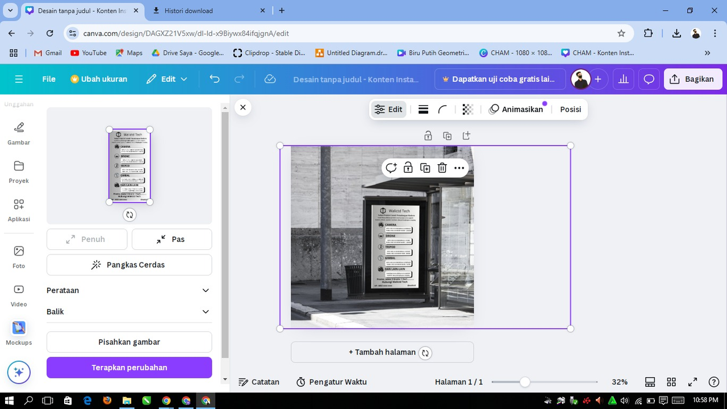Open page layout view at bottom
Viewport: 727px width, 409px height.
[650, 382]
